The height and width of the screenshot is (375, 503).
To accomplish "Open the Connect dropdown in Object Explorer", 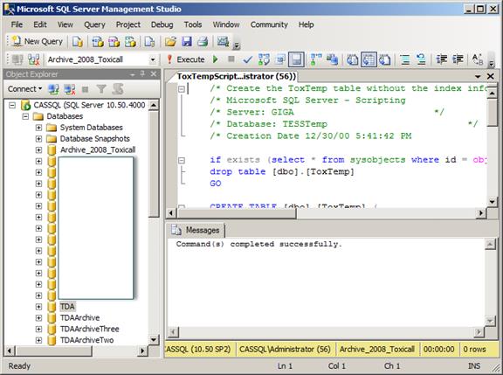I will (24, 89).
